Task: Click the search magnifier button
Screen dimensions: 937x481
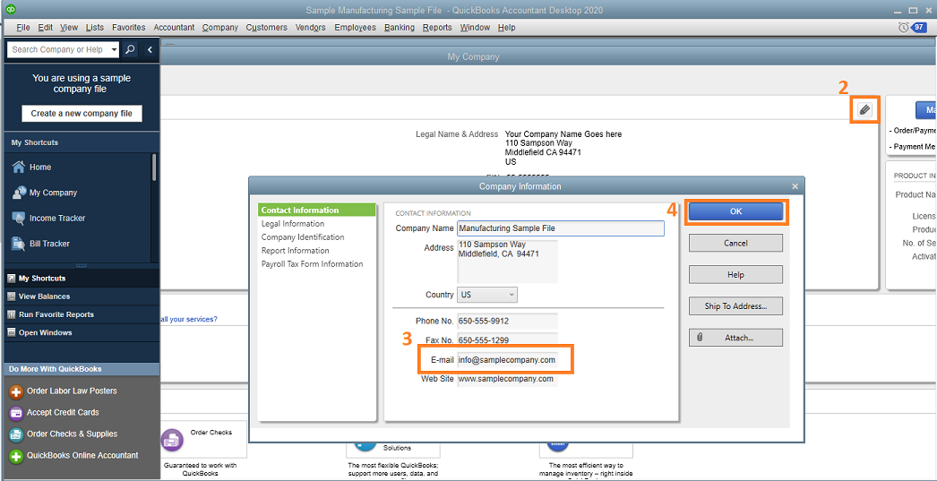Action: coord(130,49)
